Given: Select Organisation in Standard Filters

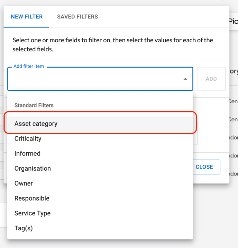Looking at the screenshot, I should click(33, 169).
